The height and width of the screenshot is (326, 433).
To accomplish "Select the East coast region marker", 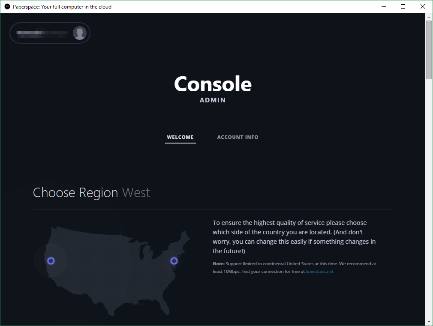I will coord(174,261).
